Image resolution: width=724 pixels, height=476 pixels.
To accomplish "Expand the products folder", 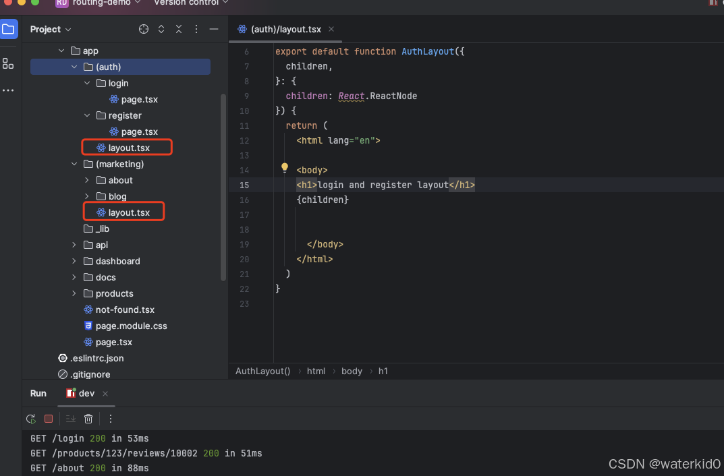I will (x=74, y=293).
